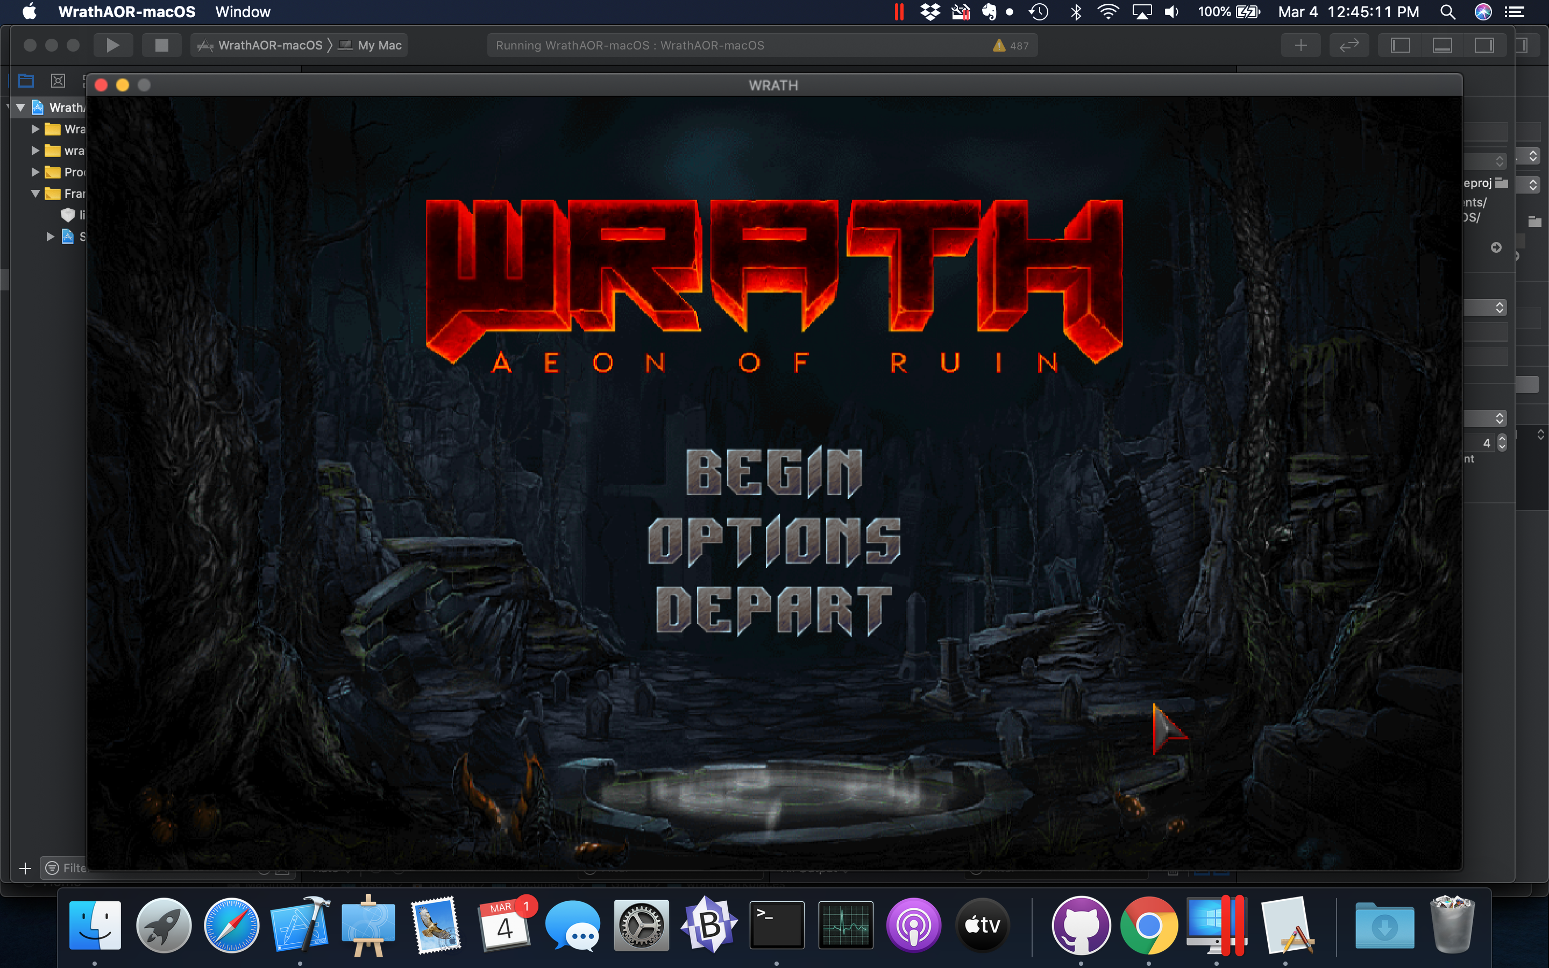
Task: Click the stepper arrows next to value 4
Action: 1502,443
